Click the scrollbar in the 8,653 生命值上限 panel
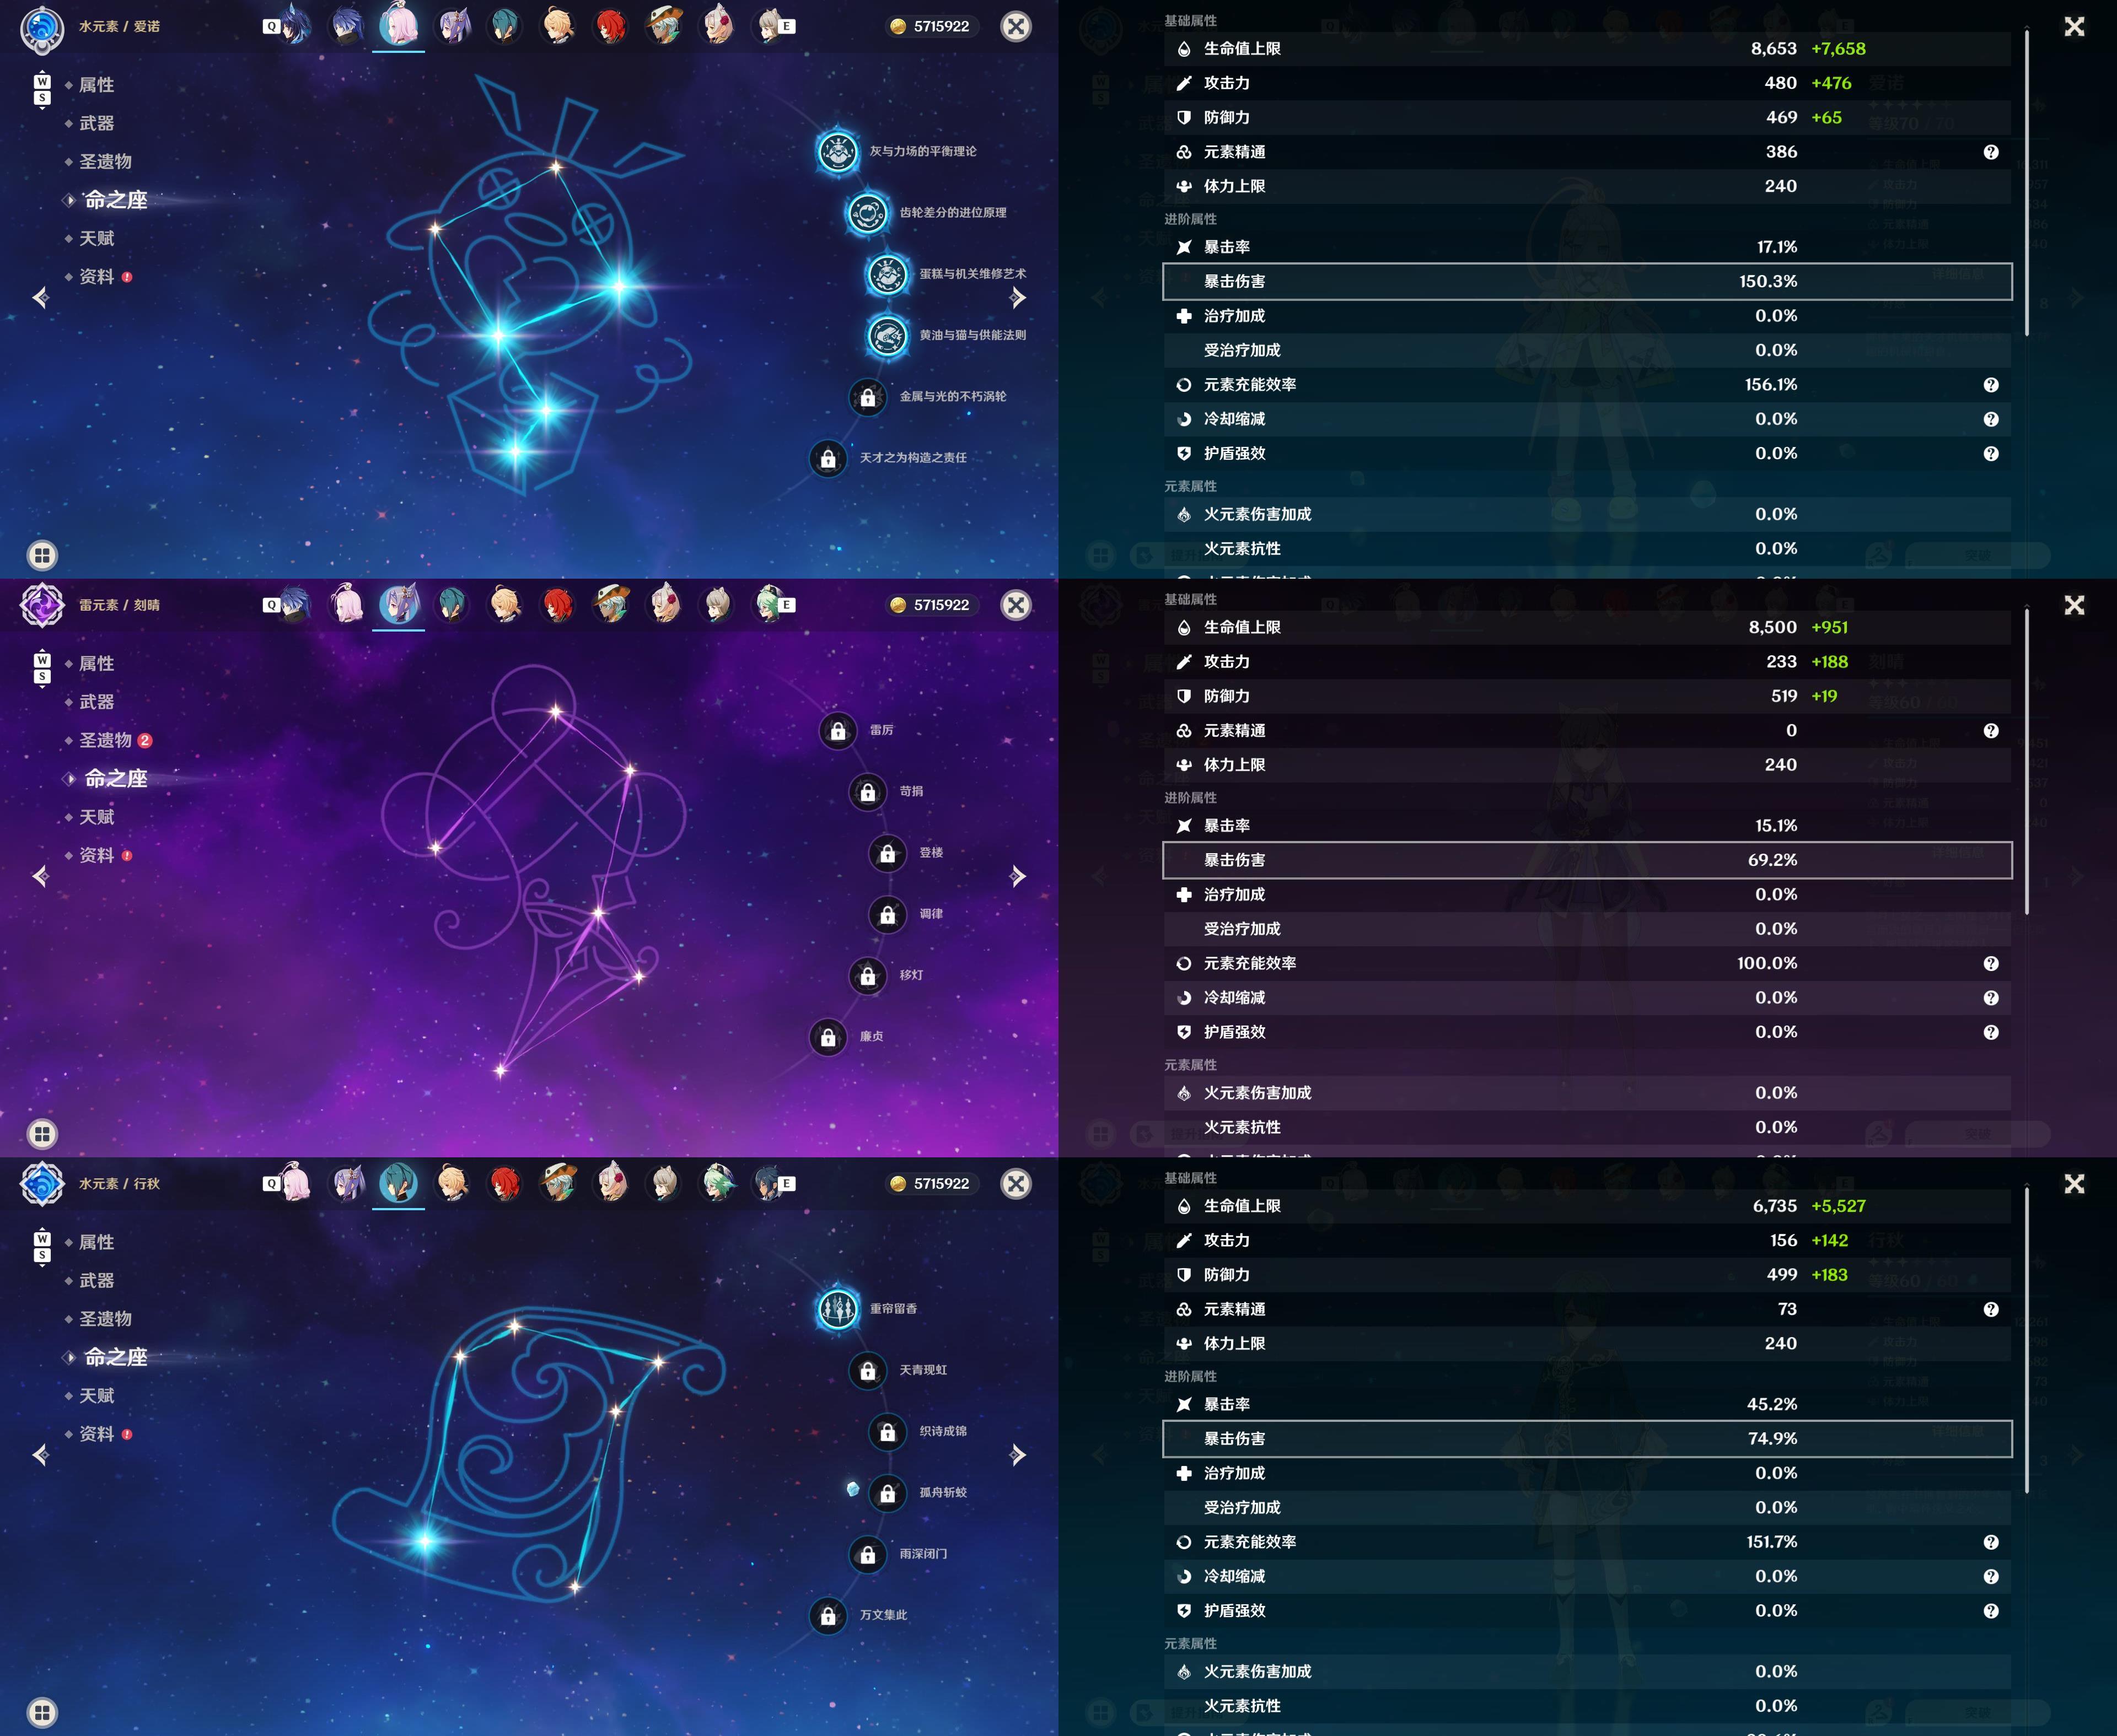The image size is (2117, 1736). pos(2027,183)
